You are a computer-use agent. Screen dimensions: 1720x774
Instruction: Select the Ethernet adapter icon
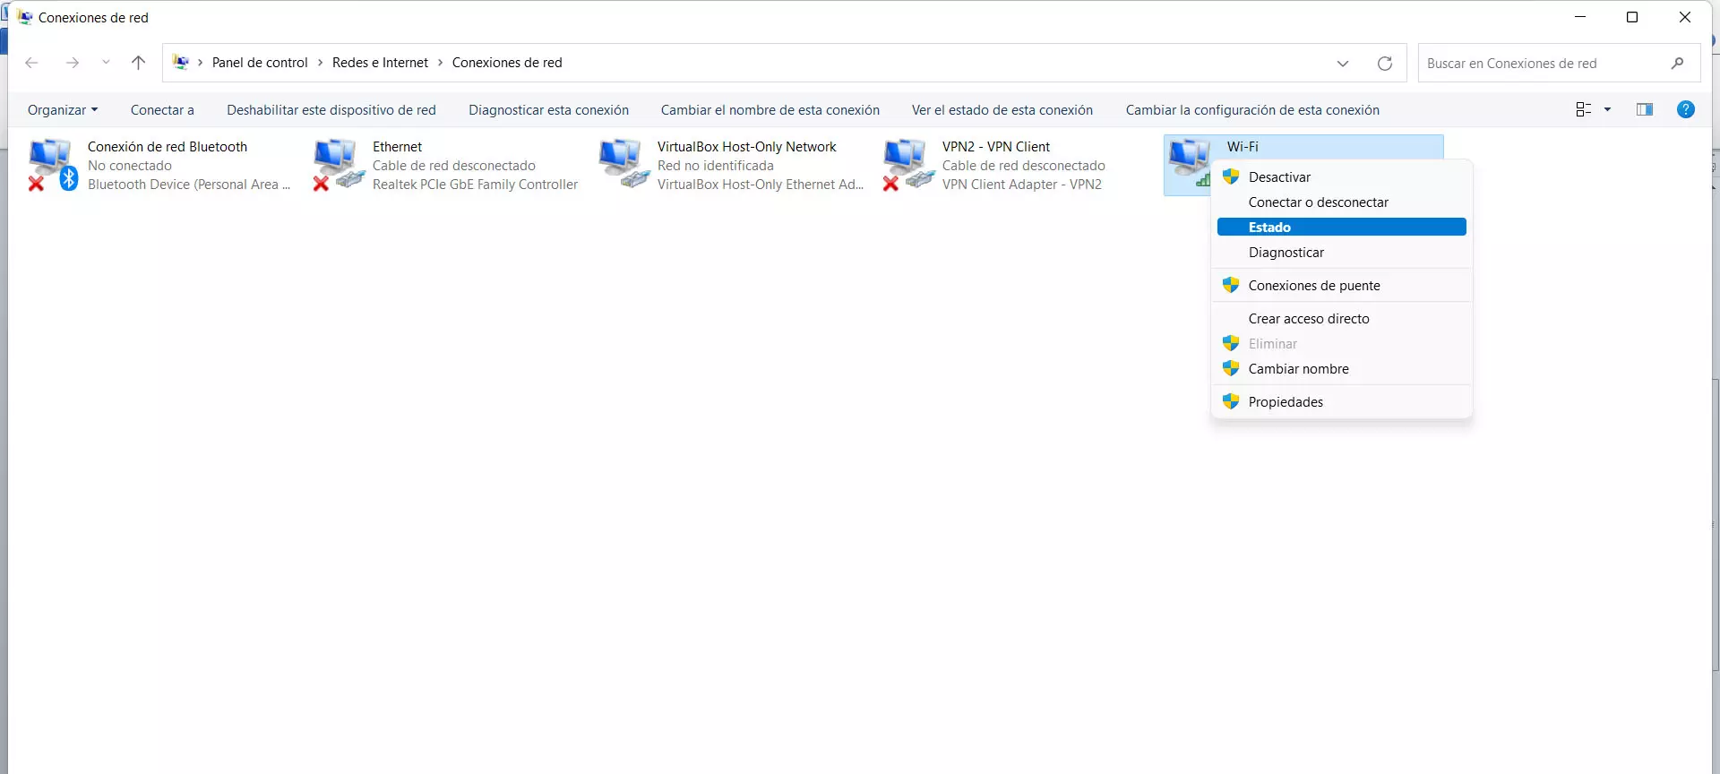click(339, 165)
